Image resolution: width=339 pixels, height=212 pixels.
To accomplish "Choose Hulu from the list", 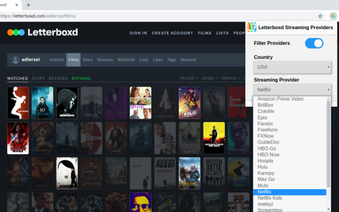I will (290, 167).
